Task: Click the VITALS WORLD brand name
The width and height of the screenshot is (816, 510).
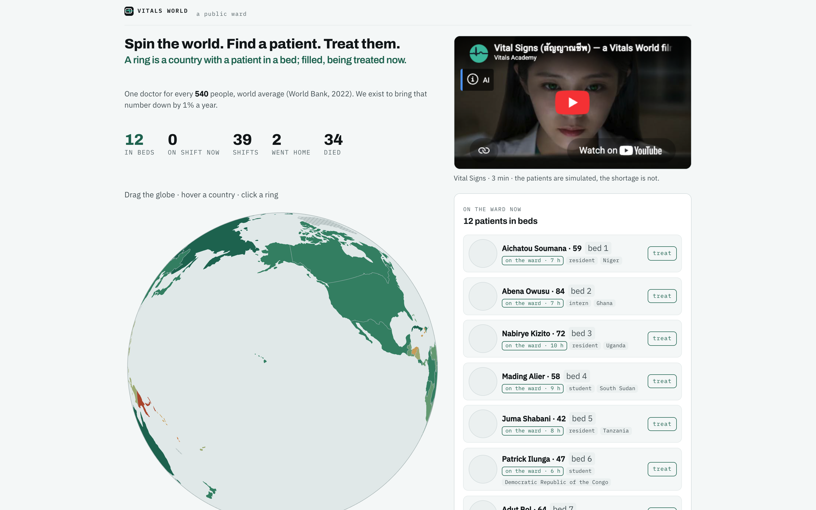Action: pyautogui.click(x=162, y=11)
